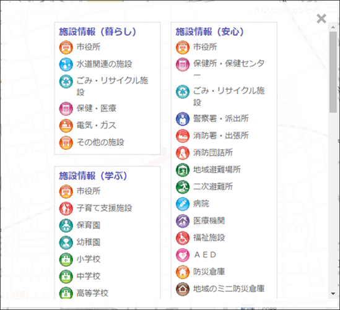The image size is (340, 310).
Task: Select the 小学校 entry
Action: 89,259
